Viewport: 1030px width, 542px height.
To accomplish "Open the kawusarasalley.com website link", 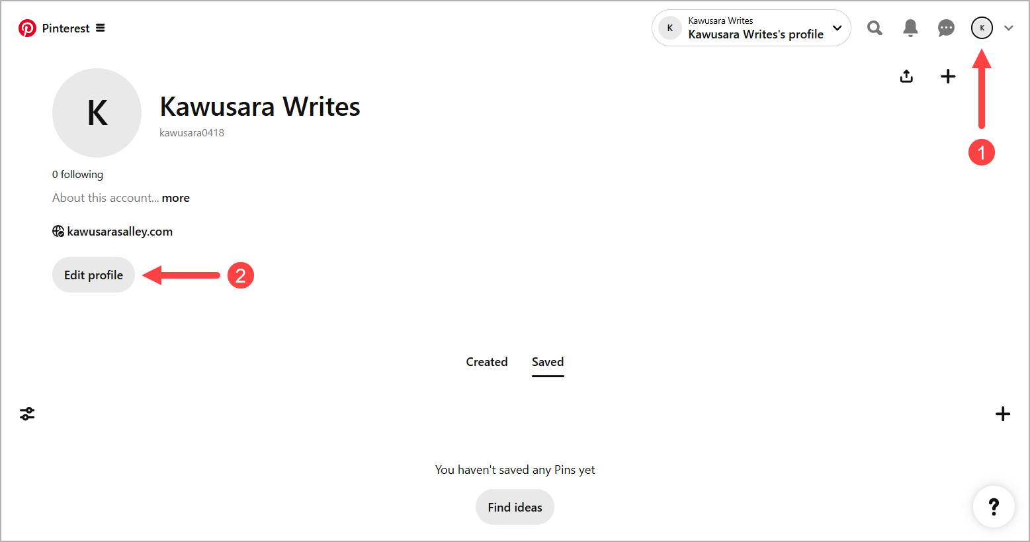I will (120, 232).
